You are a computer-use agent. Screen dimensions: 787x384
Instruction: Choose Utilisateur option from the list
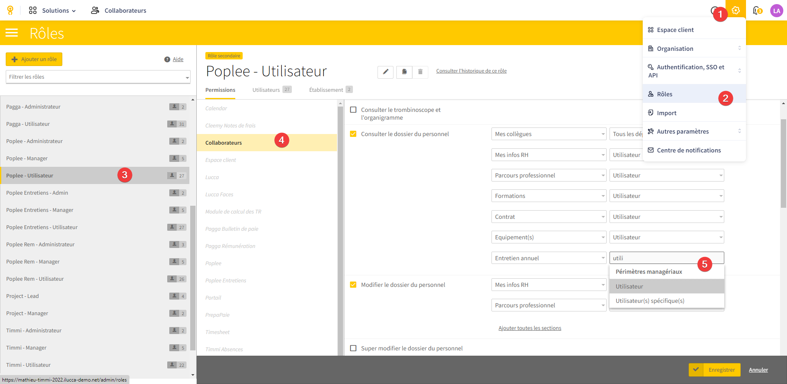[x=666, y=286]
